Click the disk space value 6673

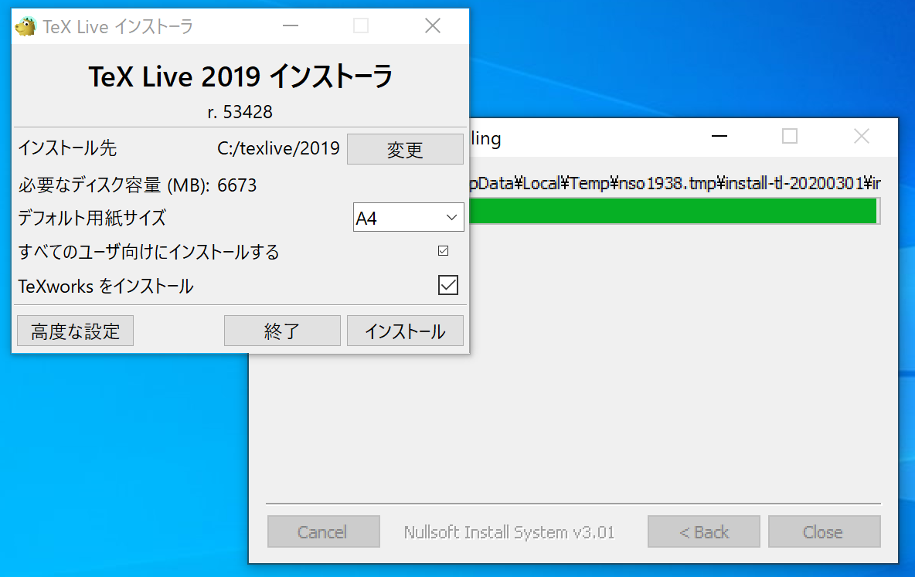click(237, 185)
